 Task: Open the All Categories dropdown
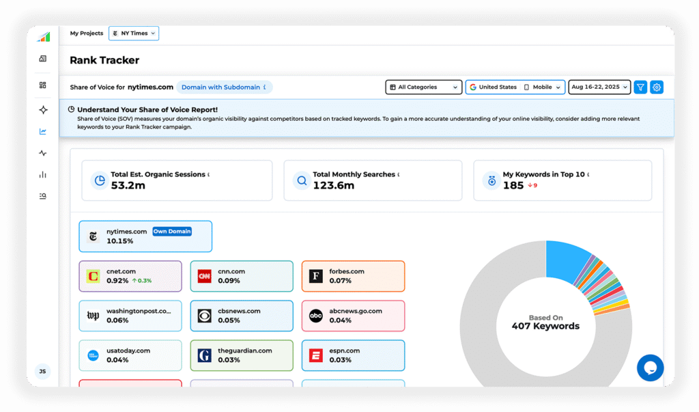click(424, 87)
